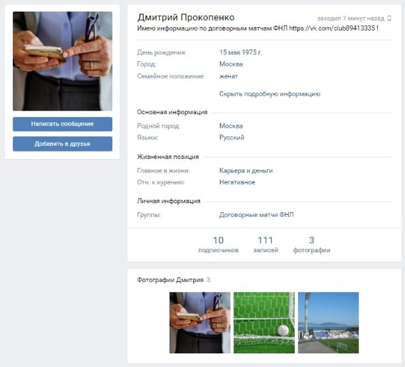Viewport: 405px width, 367px height.
Task: Click the Добавить в друзья button
Action: tap(63, 143)
